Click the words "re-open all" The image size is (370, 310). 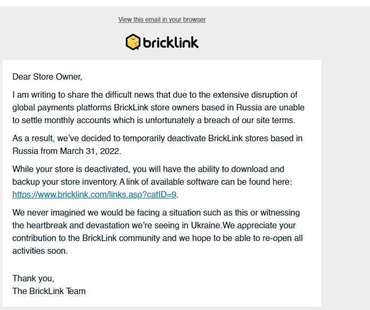[282, 238]
